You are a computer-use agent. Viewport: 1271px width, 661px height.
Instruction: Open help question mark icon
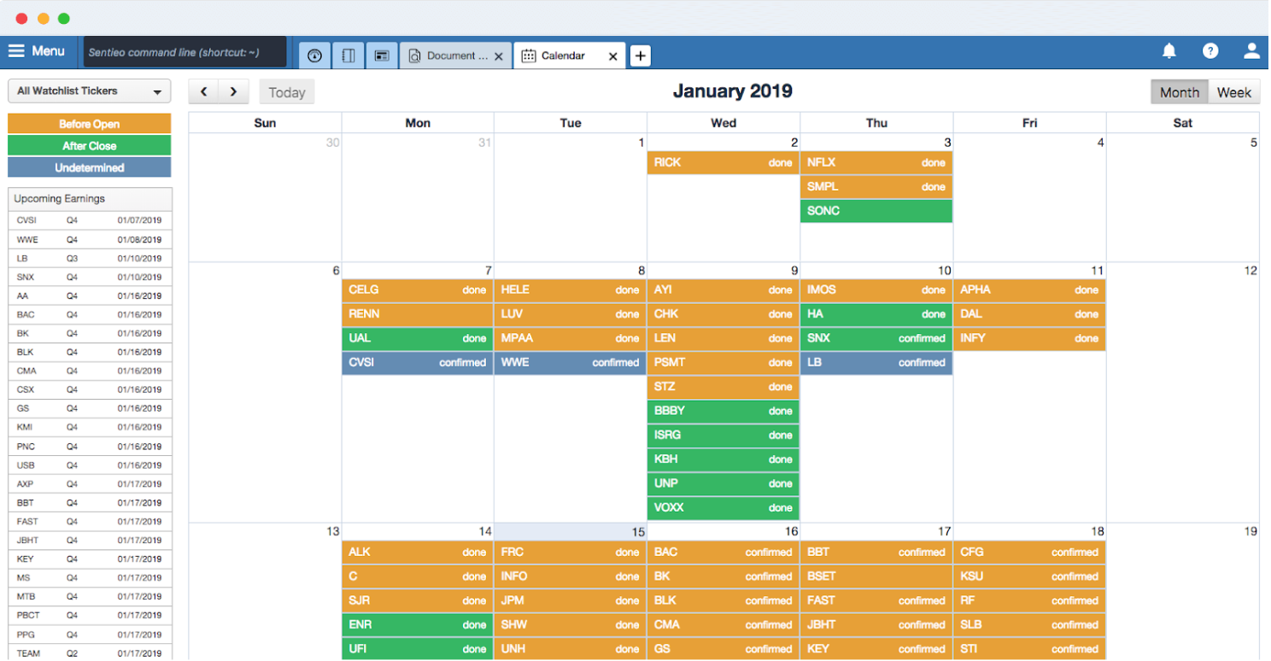[1210, 51]
